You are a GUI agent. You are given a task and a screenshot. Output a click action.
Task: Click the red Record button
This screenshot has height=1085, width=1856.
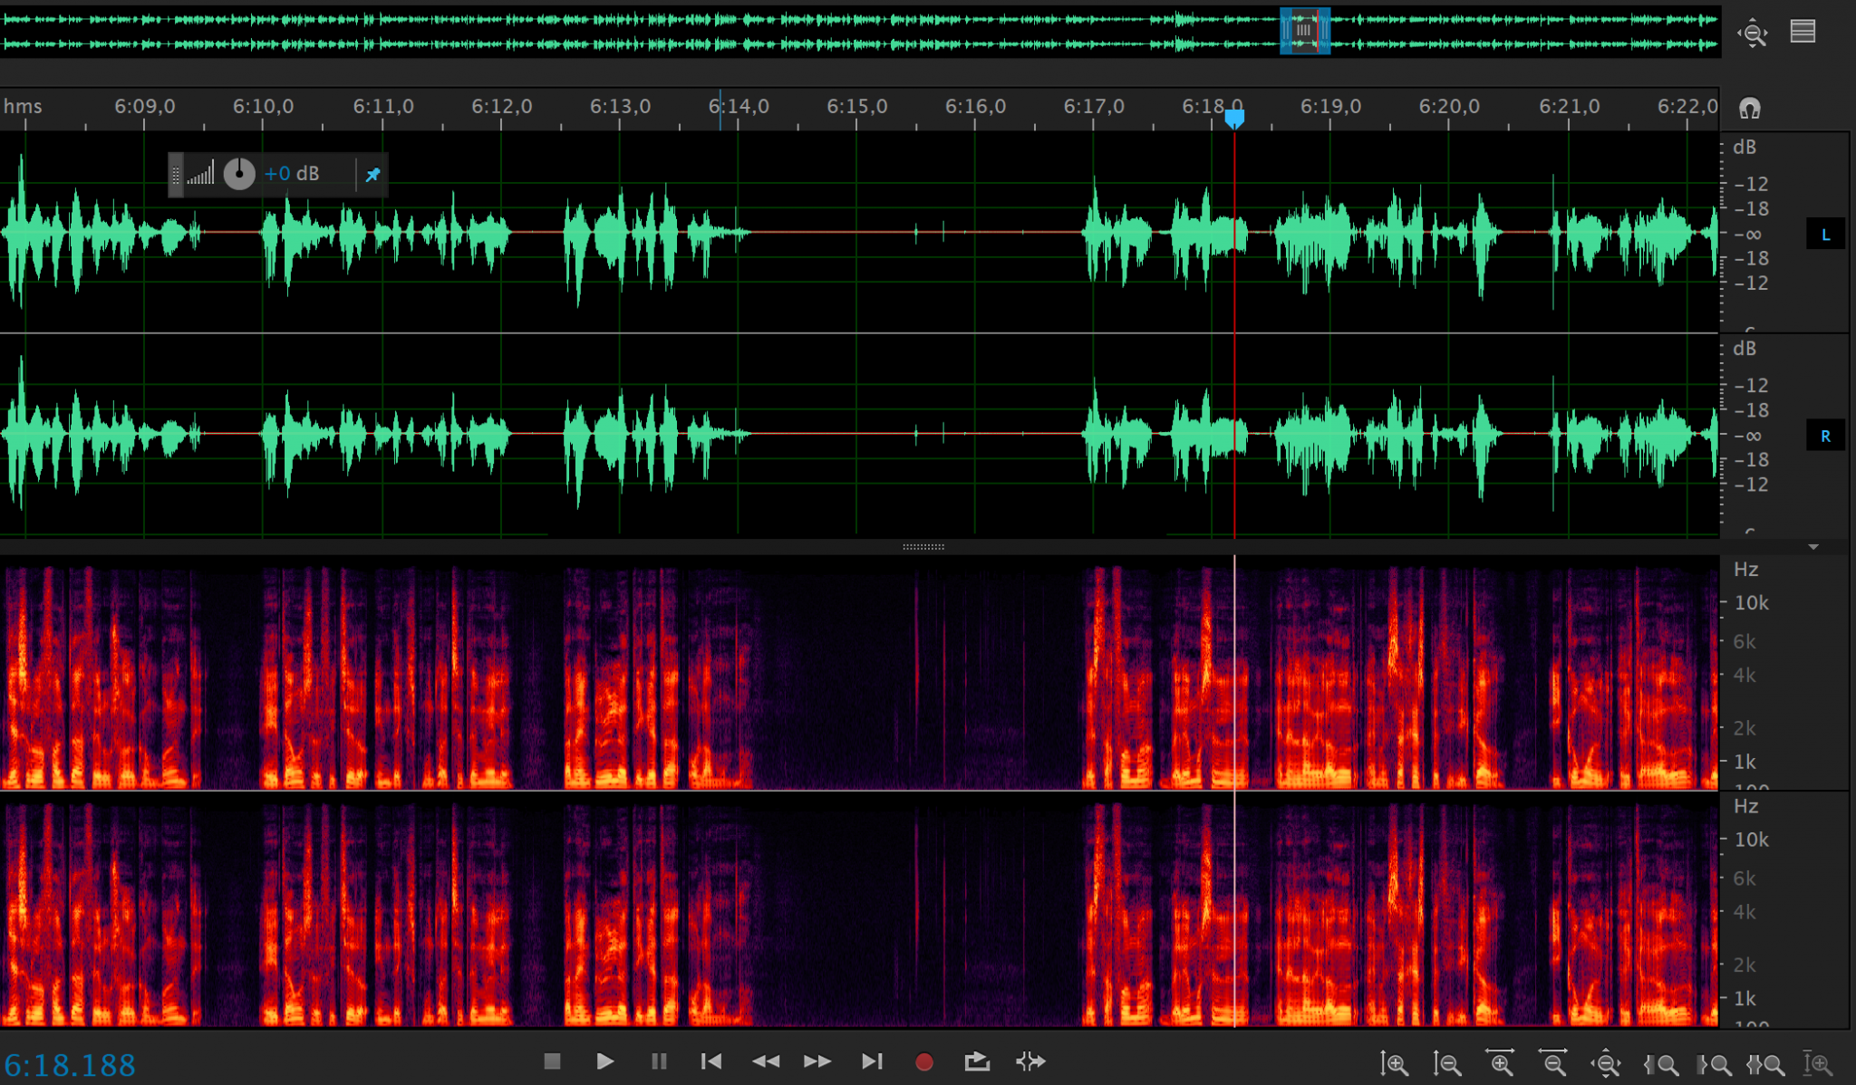point(923,1061)
